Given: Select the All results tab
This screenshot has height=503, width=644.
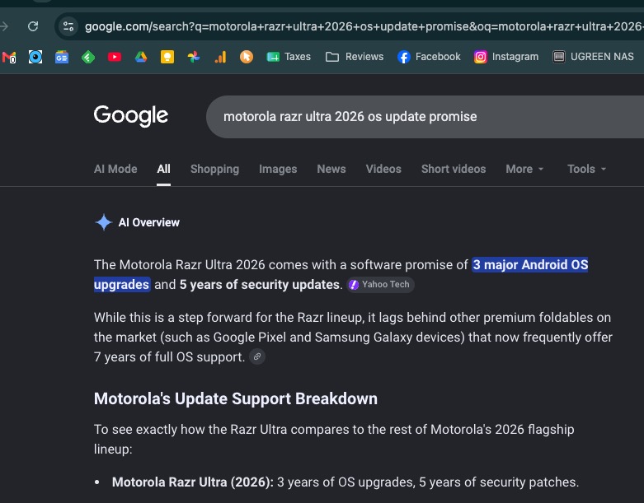Looking at the screenshot, I should point(163,169).
